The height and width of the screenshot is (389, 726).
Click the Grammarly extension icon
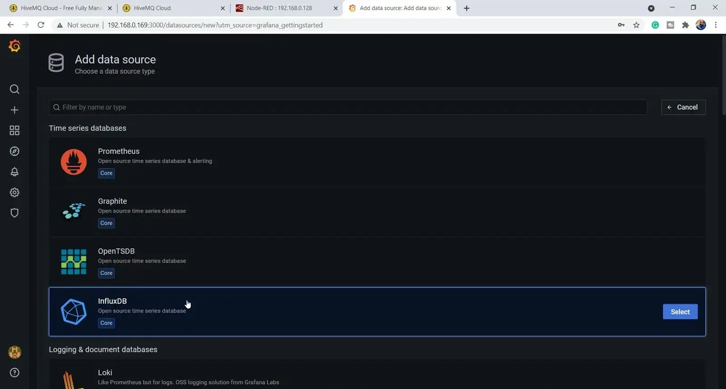coord(655,25)
